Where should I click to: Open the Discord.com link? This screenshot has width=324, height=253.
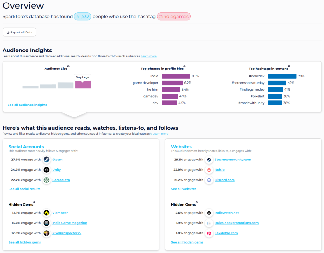point(225,180)
